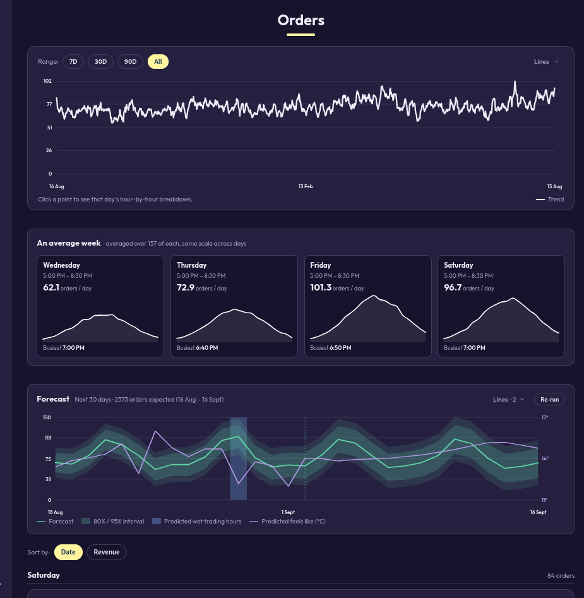Click the chevron beside Lines in the orders chart
The width and height of the screenshot is (584, 598).
556,62
